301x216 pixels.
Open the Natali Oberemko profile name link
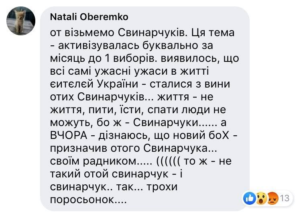tap(89, 17)
